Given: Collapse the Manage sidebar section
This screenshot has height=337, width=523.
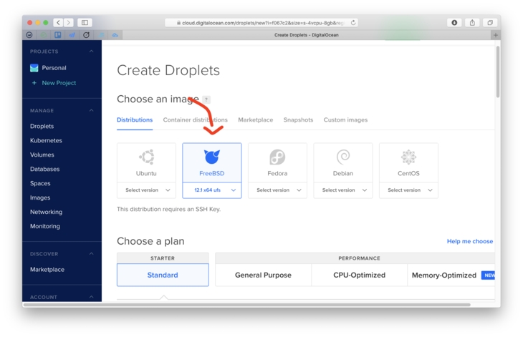Looking at the screenshot, I should pyautogui.click(x=91, y=111).
